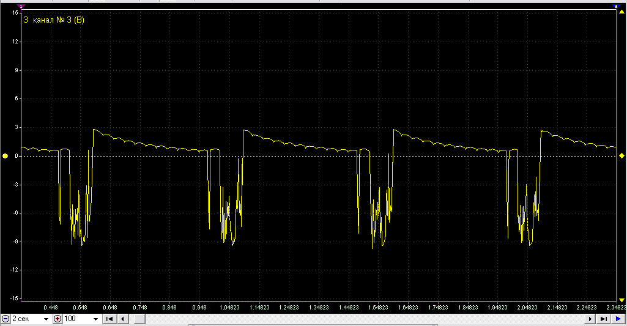Click the yellow diamond marker on right

tap(622, 155)
